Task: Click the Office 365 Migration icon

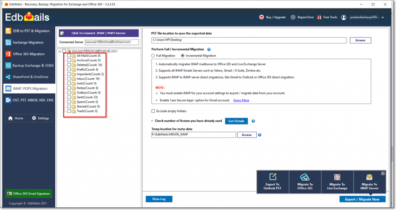Action: pyautogui.click(x=8, y=54)
